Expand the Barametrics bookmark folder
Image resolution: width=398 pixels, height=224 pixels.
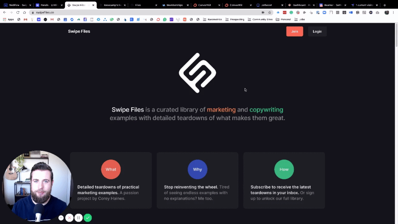coord(213,19)
